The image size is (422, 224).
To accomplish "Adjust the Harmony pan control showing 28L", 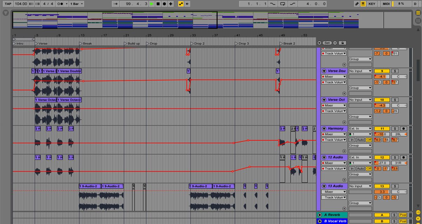I will coord(400,134).
